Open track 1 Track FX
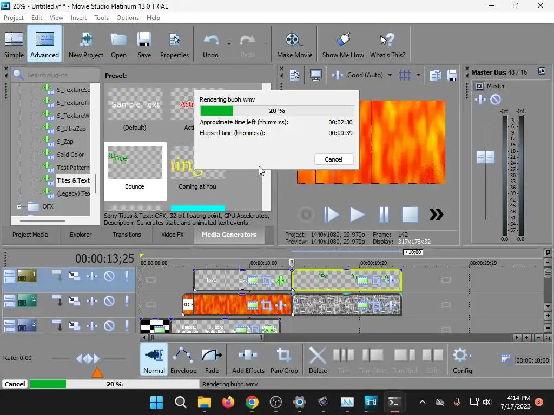 pyautogui.click(x=92, y=276)
